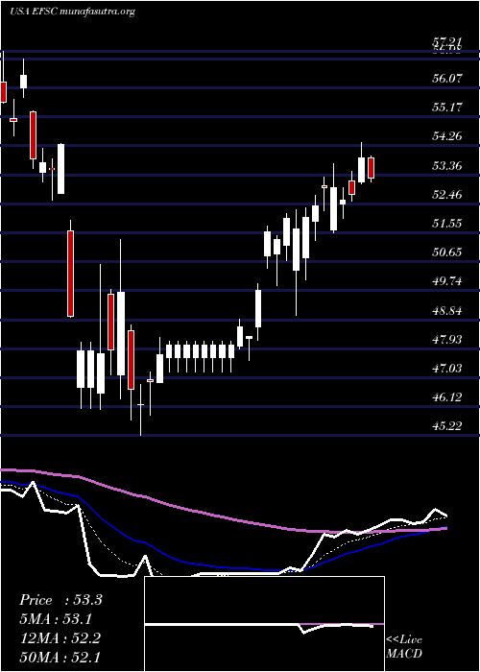Click the '50MA : 52.1' readout
480x672 pixels.
click(60, 657)
